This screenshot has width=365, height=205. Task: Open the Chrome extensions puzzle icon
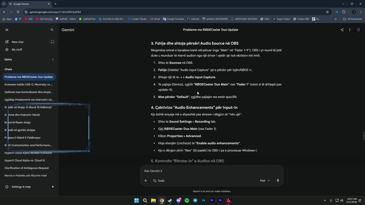pyautogui.click(x=344, y=12)
